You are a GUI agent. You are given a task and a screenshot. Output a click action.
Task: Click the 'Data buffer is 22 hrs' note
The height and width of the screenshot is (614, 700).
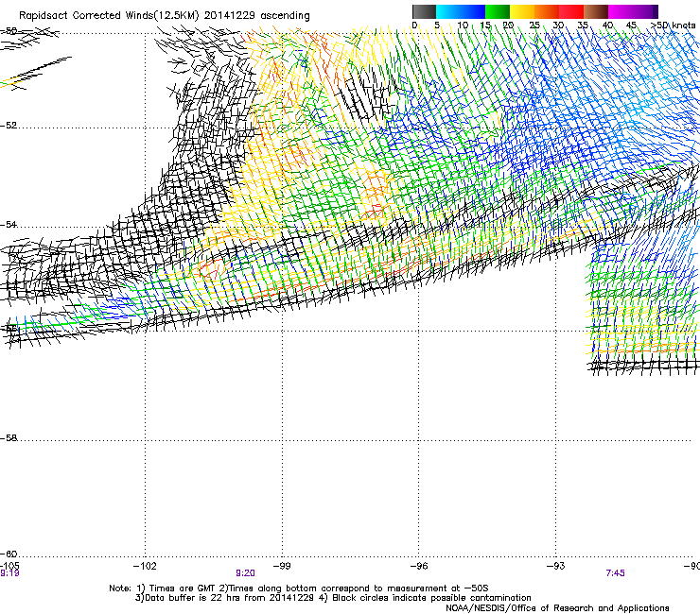(333, 598)
